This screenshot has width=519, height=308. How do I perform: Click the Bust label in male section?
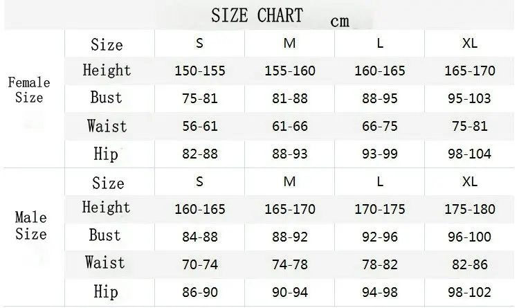point(105,235)
